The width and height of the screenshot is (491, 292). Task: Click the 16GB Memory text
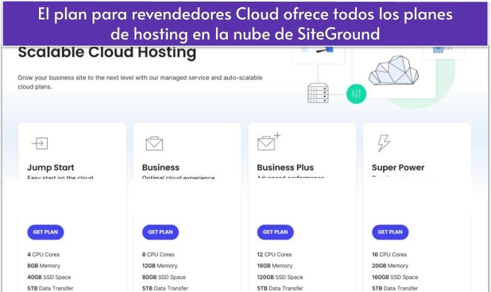coord(274,266)
